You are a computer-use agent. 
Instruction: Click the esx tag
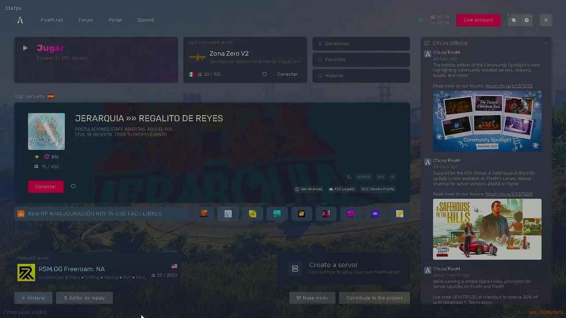[381, 177]
